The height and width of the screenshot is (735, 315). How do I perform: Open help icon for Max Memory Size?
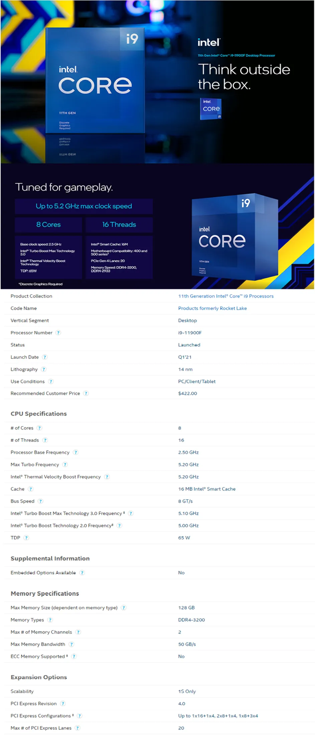124,608
